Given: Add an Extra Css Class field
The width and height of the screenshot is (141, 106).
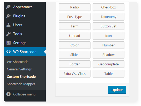Looking at the screenshot, I should click(74, 74).
